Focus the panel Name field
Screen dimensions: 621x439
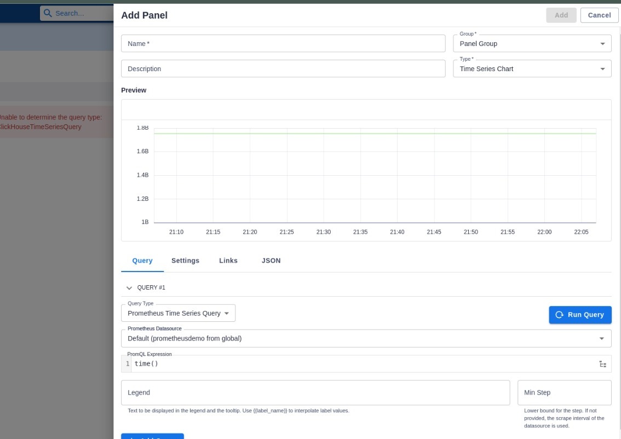click(283, 44)
